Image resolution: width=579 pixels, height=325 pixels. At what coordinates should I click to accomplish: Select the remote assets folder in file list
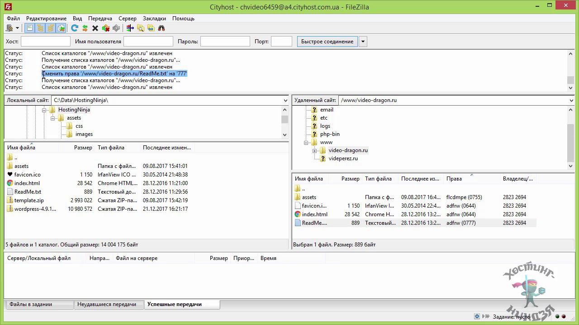coord(309,197)
